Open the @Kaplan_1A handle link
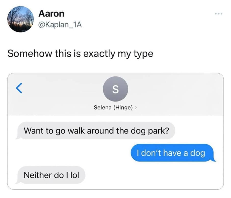The image size is (231, 198). tap(60, 25)
